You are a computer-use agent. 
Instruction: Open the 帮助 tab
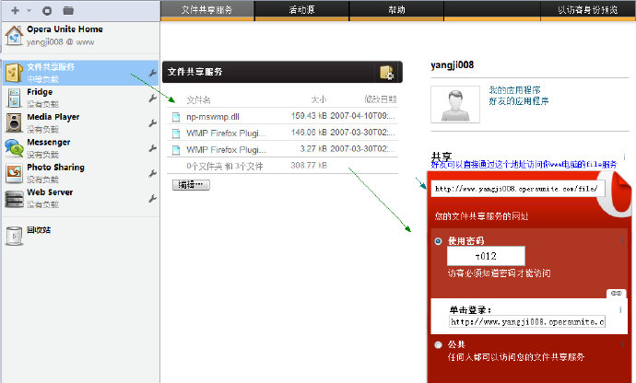[x=396, y=10]
